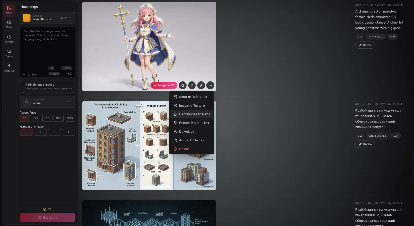Viewport: 414px width, 226px height.
Task: Click the Nano Banana 2 tag
Action: pos(377,136)
